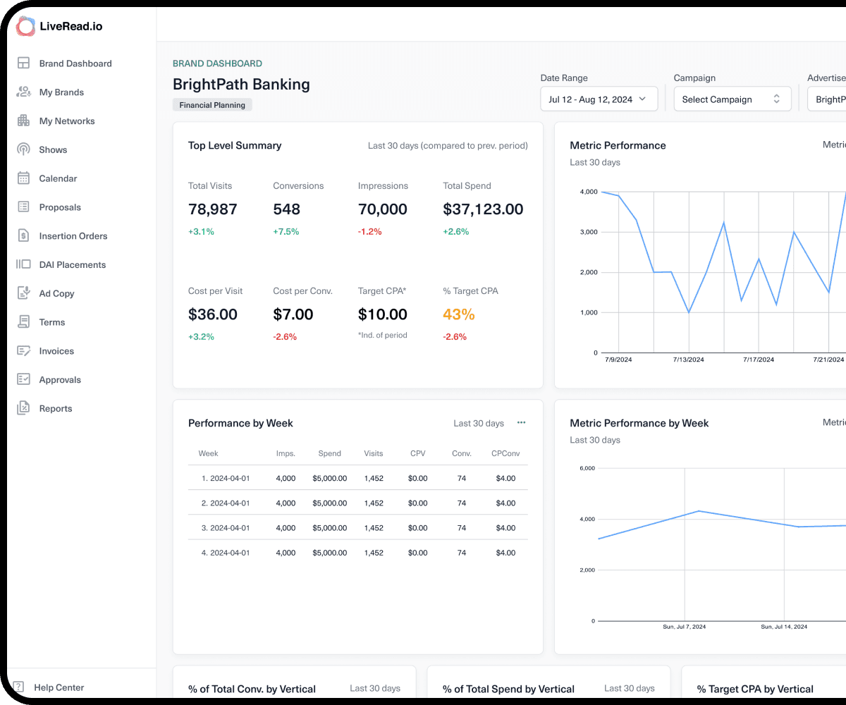This screenshot has height=705, width=846.
Task: Click the Shows podcast icon
Action: (x=24, y=149)
